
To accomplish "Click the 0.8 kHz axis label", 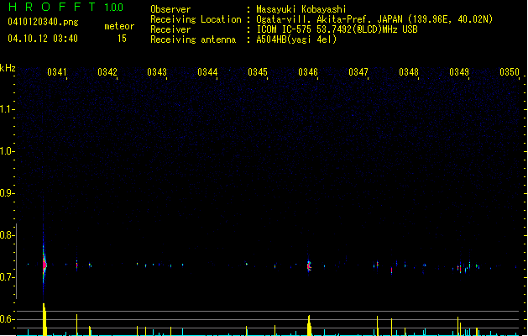I will 7,235.
